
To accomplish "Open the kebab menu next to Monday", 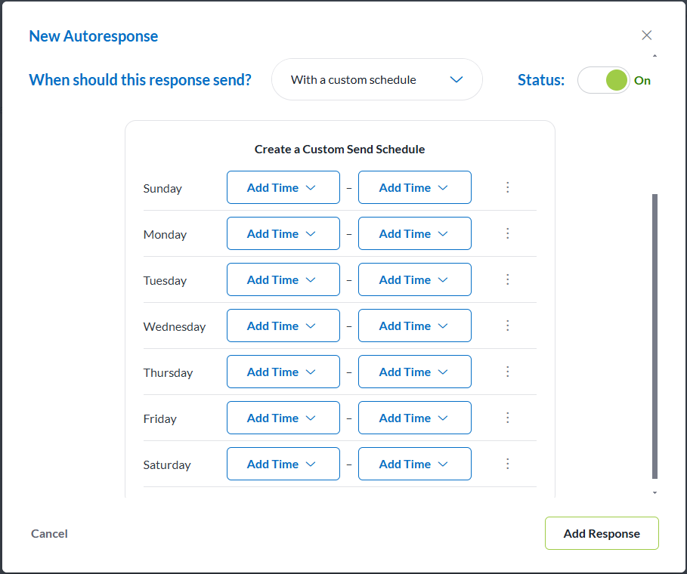I will click(x=507, y=233).
